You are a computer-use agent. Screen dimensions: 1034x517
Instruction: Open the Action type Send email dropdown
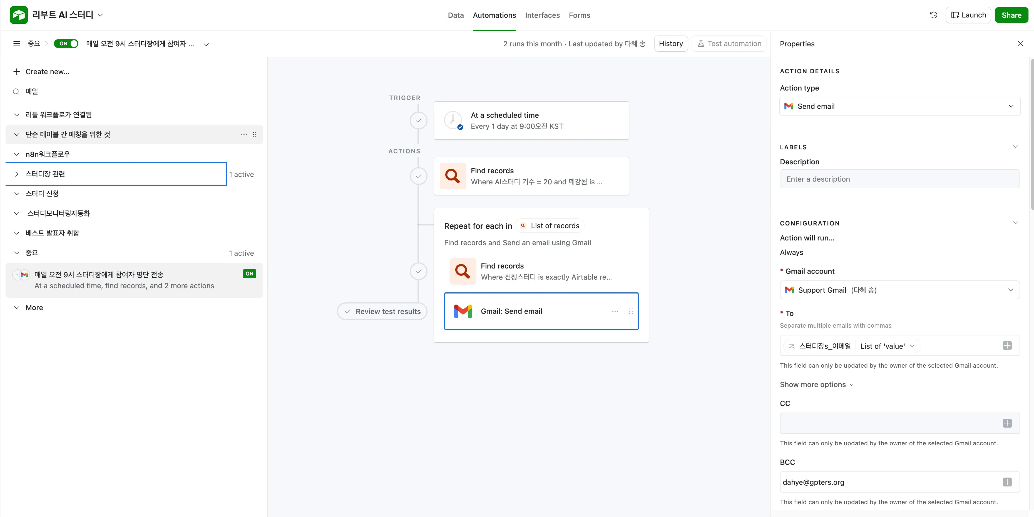[x=899, y=106]
